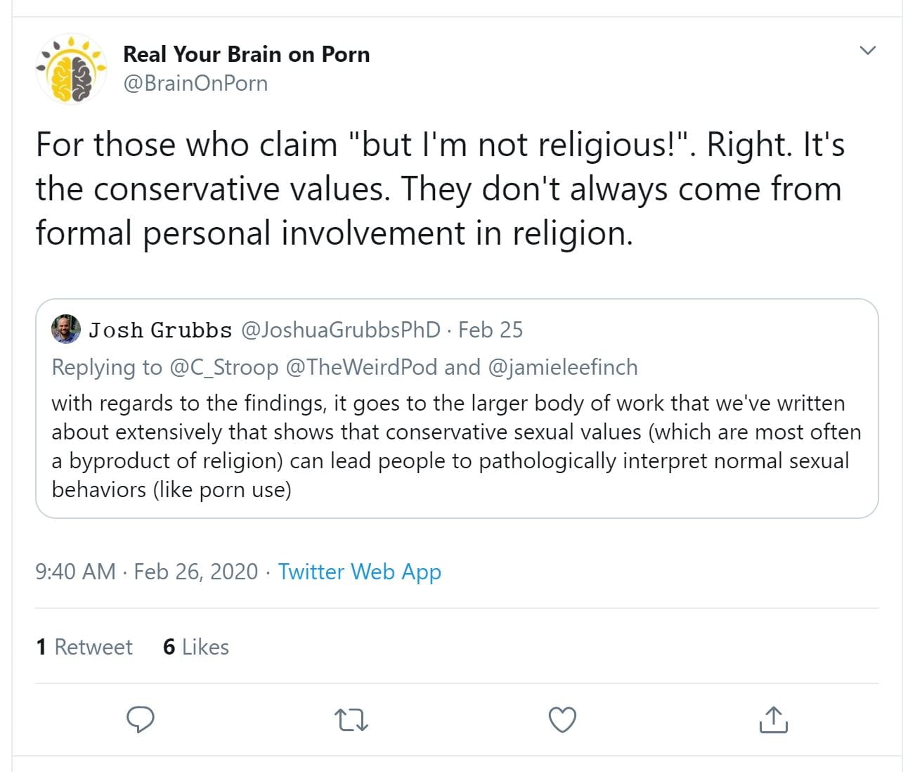Retweet using the arrows icon
The image size is (915, 772).
351,720
